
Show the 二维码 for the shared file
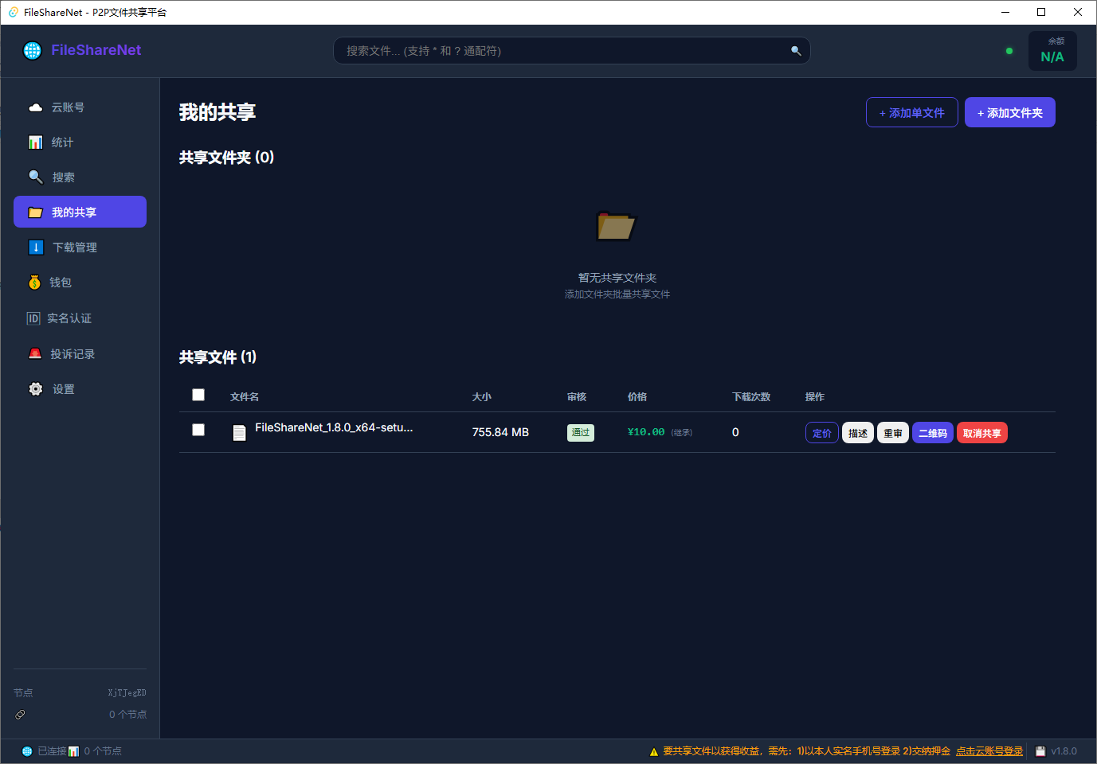933,433
